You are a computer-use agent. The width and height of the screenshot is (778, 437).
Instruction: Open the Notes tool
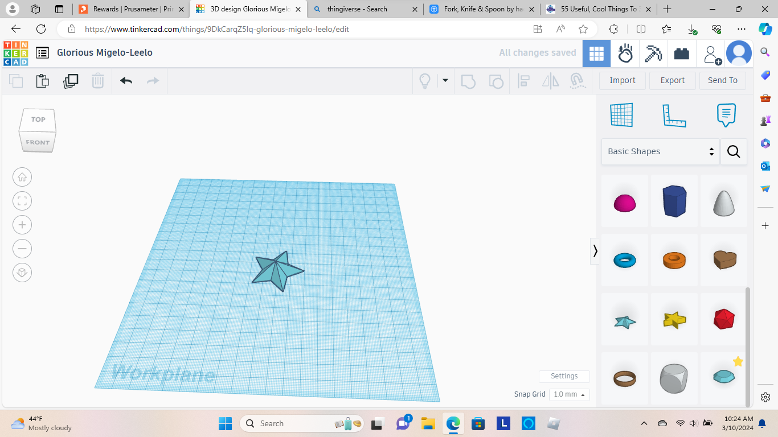tap(726, 114)
